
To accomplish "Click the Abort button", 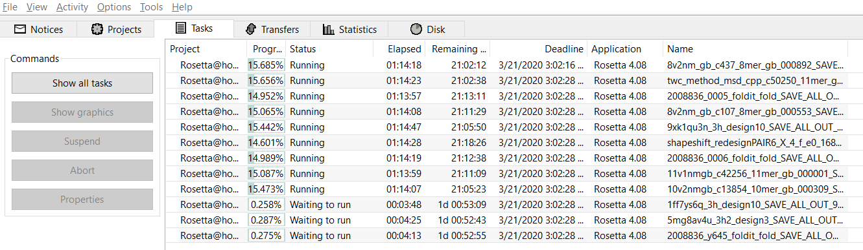I will pyautogui.click(x=82, y=171).
